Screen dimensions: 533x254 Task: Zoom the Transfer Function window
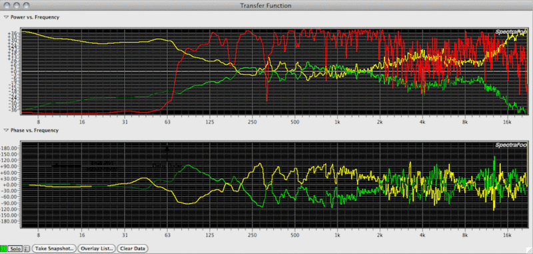pyautogui.click(x=26, y=5)
